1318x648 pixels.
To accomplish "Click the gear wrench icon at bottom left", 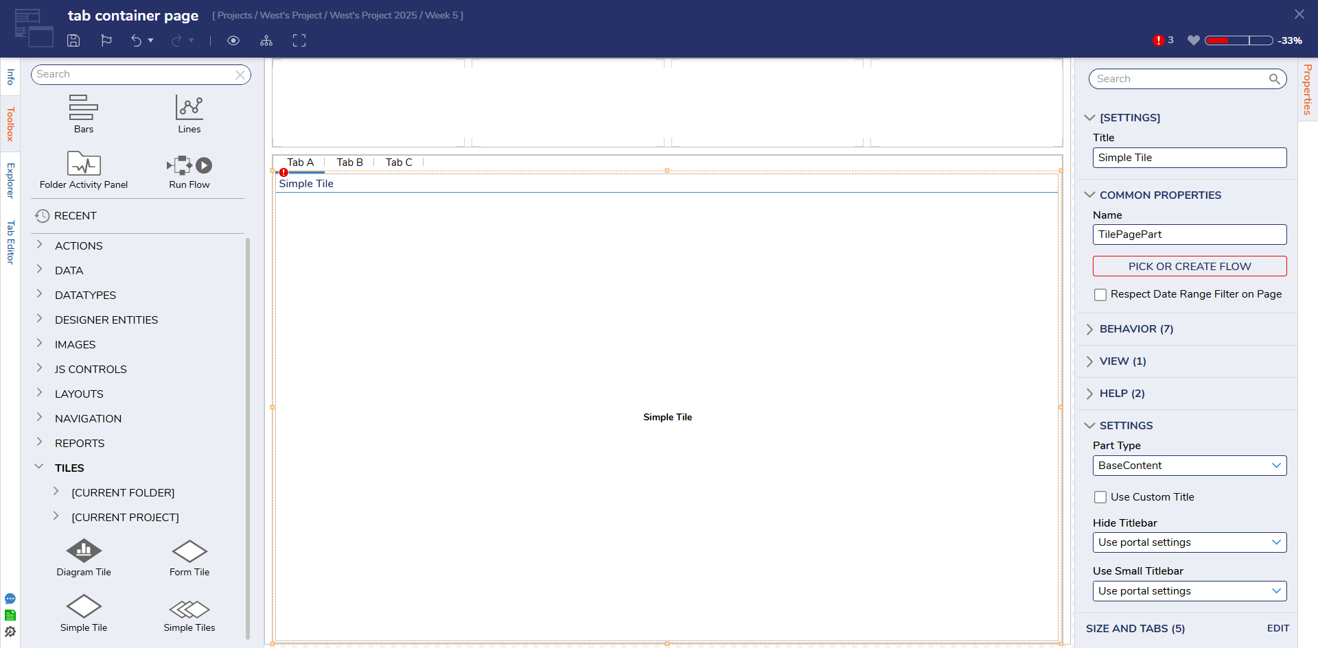I will pos(10,632).
